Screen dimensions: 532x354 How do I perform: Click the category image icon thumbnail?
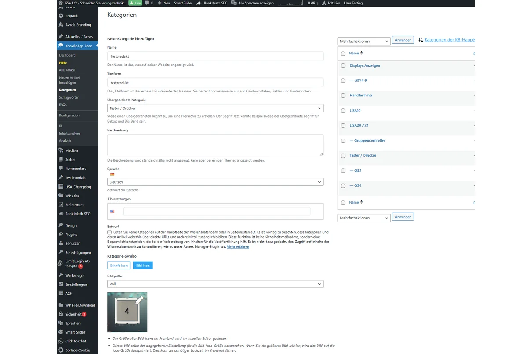pyautogui.click(x=127, y=312)
